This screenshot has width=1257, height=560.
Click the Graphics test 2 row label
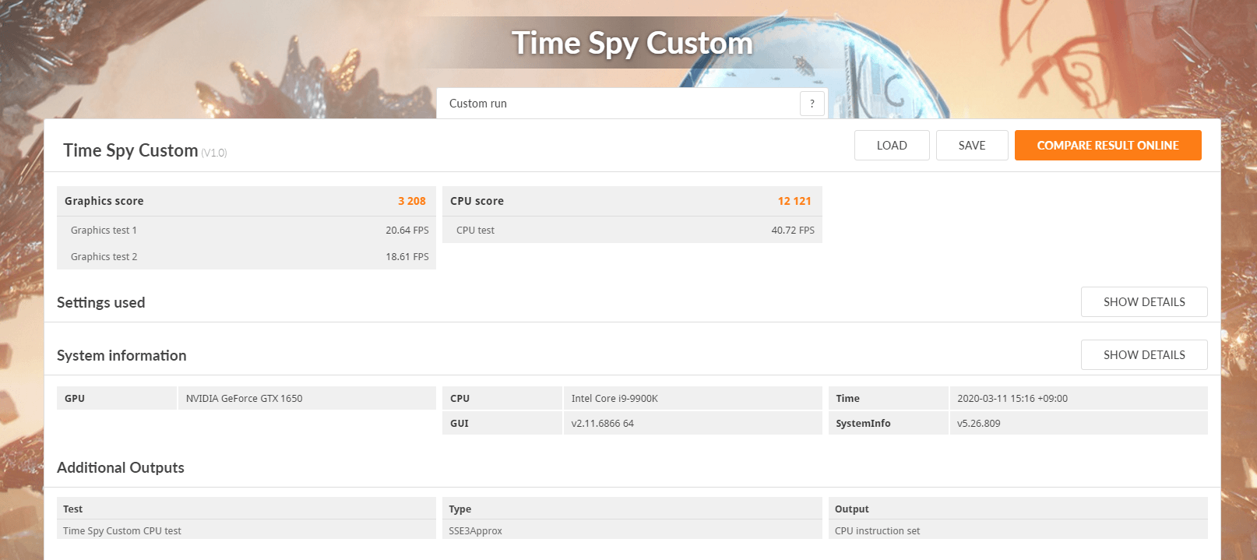(104, 257)
